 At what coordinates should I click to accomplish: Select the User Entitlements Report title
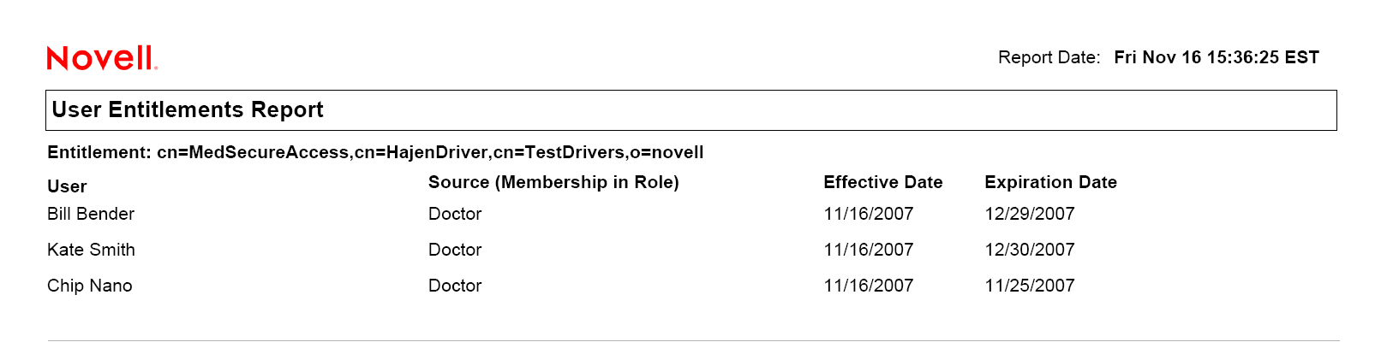(x=188, y=110)
